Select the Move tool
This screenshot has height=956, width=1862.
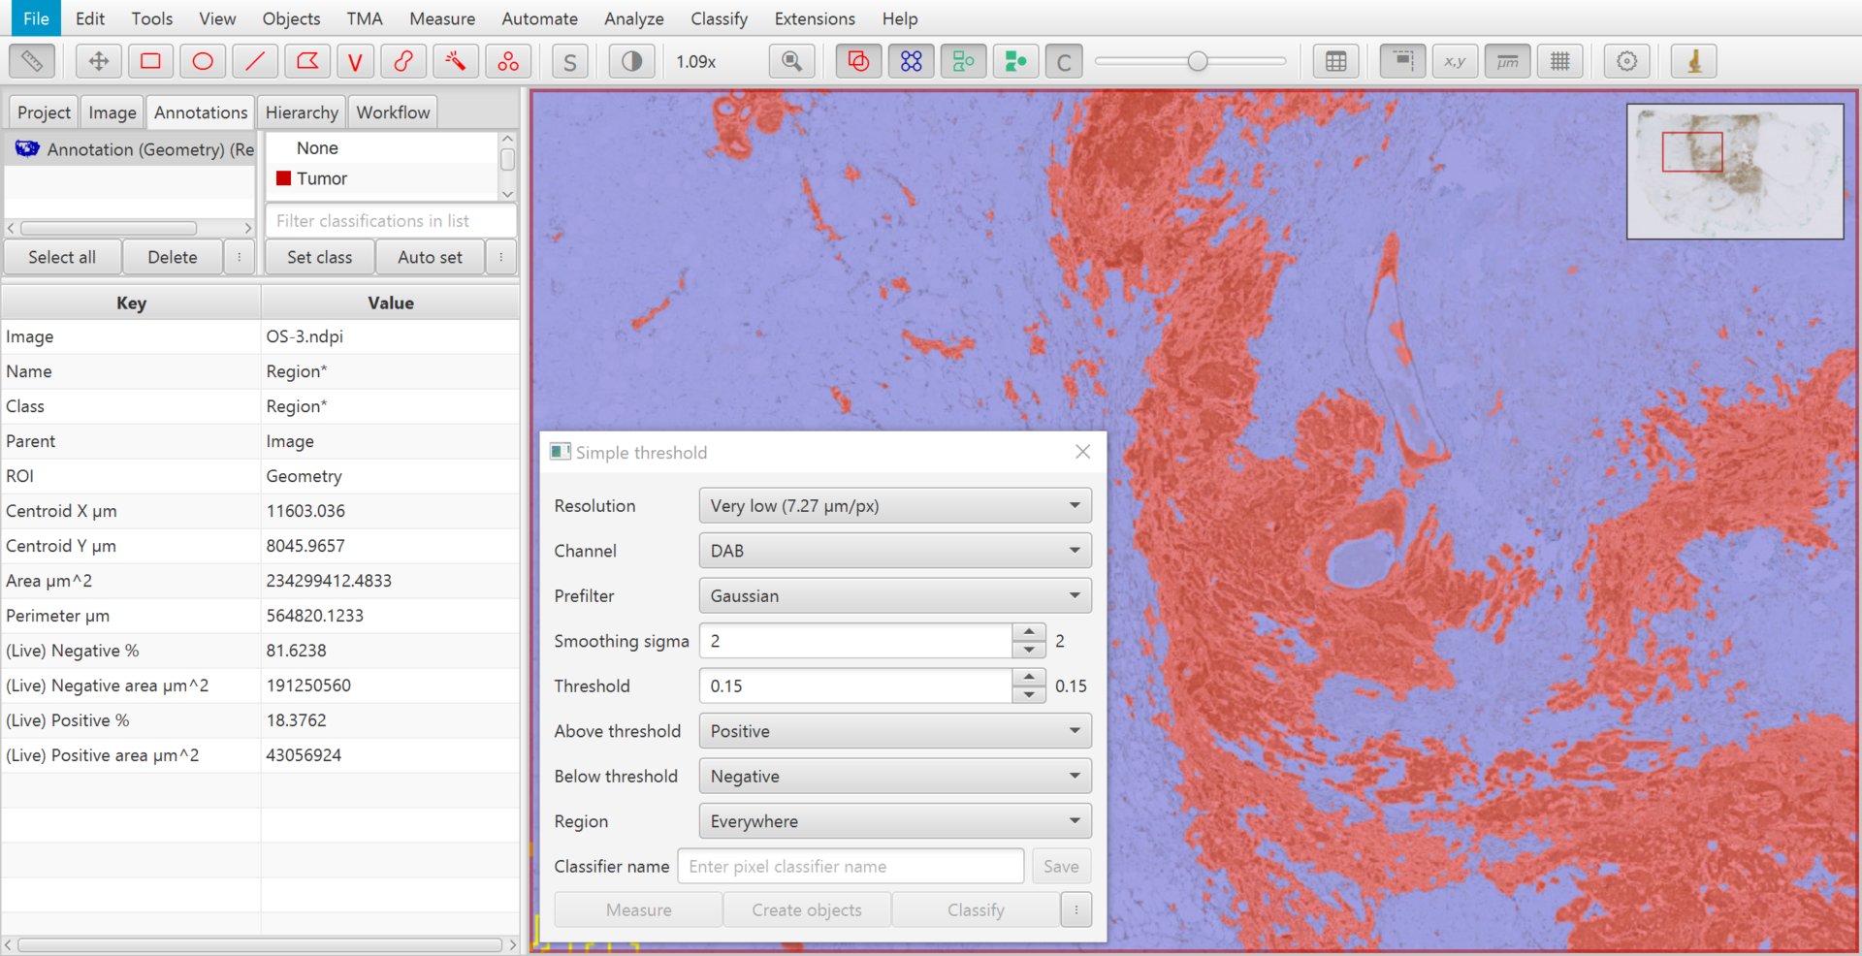[x=98, y=61]
